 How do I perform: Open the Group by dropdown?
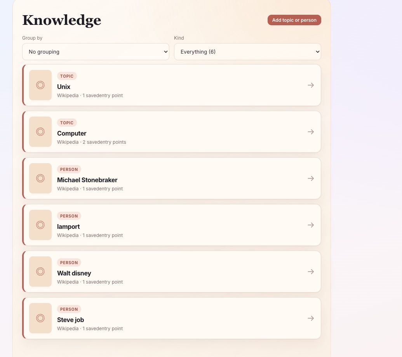tap(96, 52)
